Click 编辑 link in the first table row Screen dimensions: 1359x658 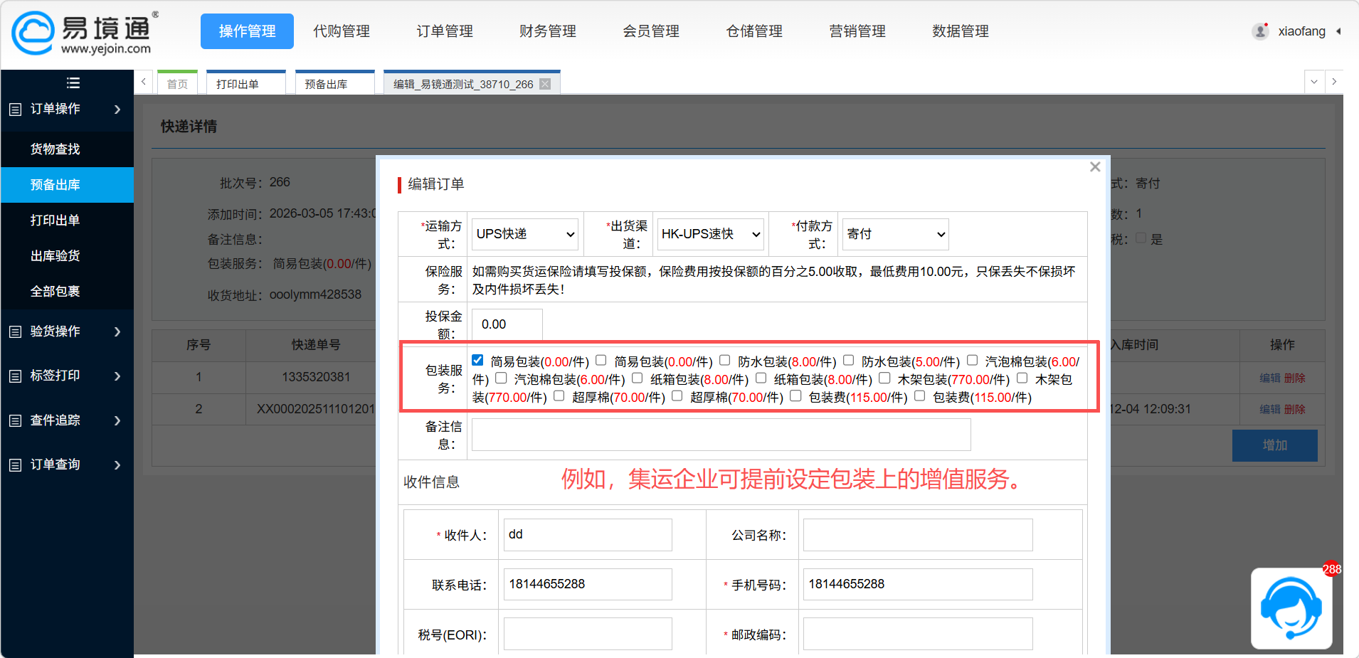click(1269, 378)
